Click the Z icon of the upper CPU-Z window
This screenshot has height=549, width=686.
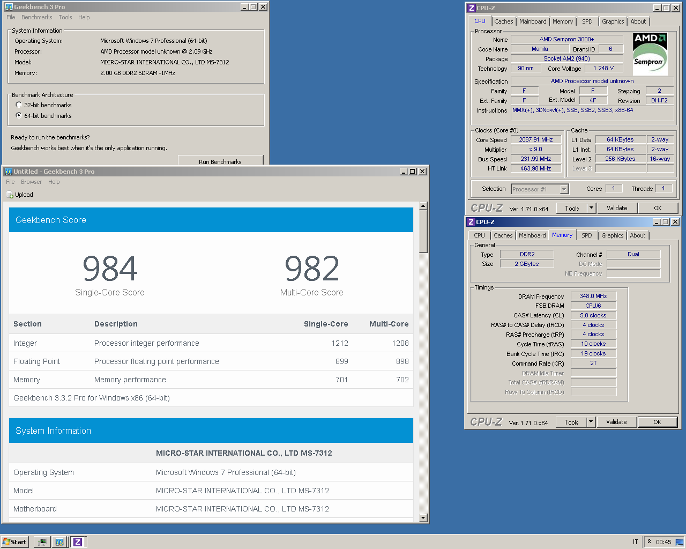click(471, 8)
